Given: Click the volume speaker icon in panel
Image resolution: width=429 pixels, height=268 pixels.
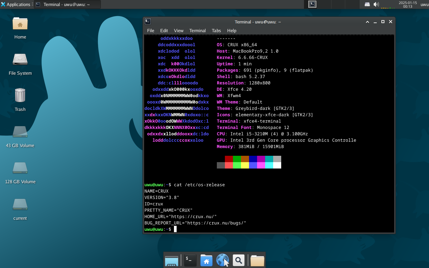Looking at the screenshot, I should pos(376,4).
